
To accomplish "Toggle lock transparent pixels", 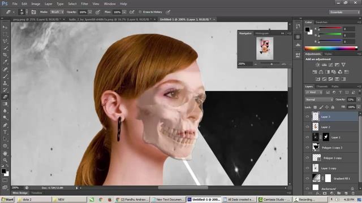I will point(315,107).
